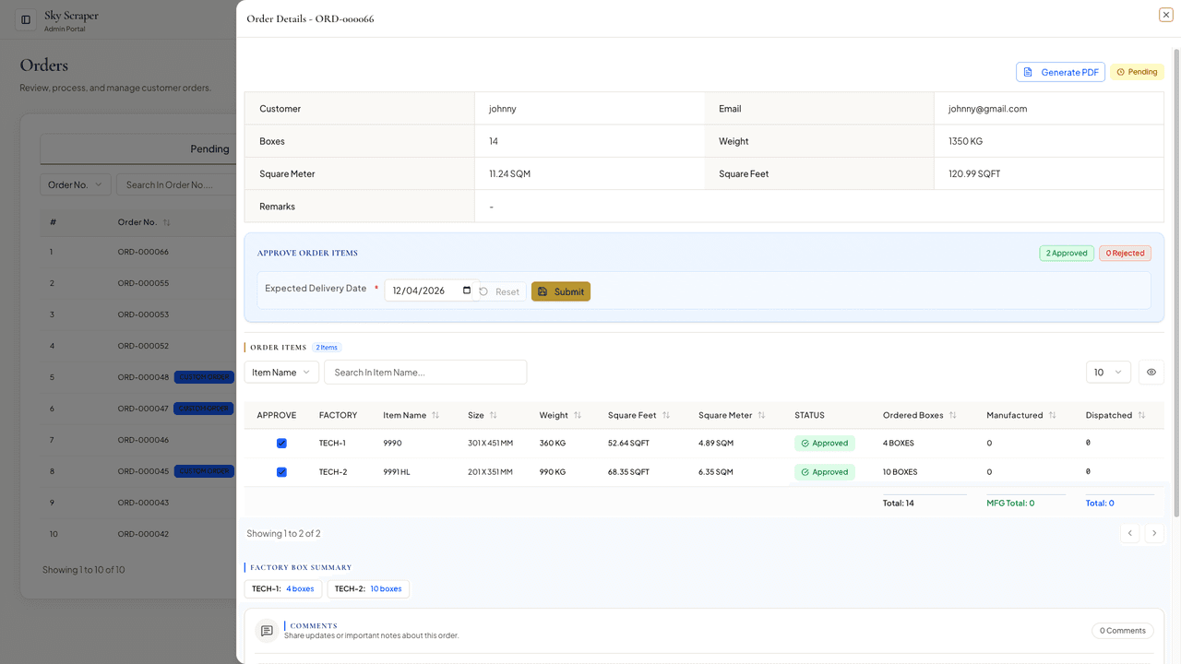Toggle column visibility eye icon
1181x664 pixels.
[x=1151, y=372]
